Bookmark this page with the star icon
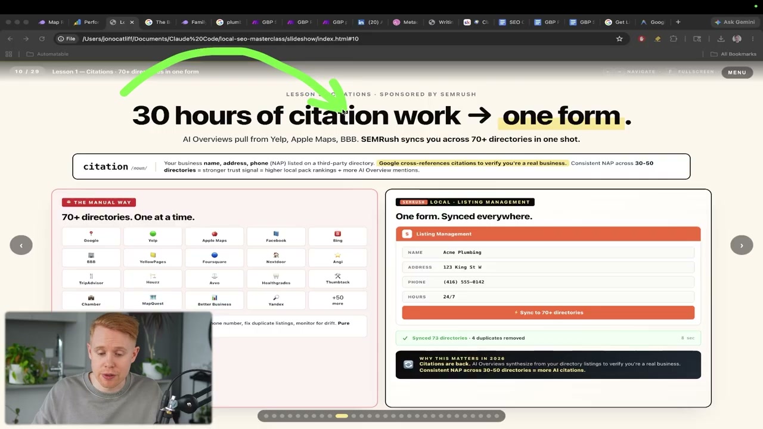This screenshot has height=429, width=763. [619, 39]
